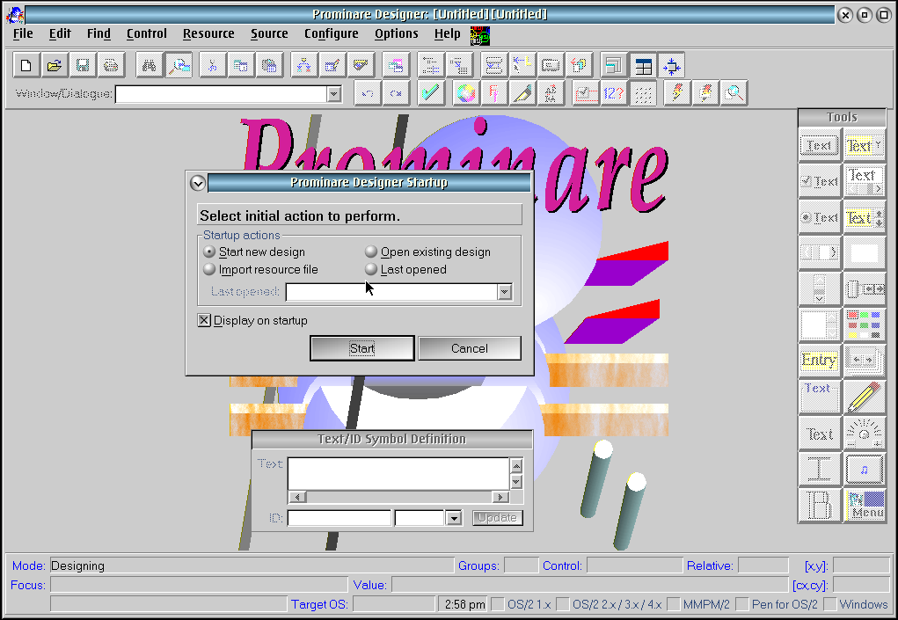Select the drop-down combo Text tool in Tools
Viewport: 898px width, 620px height.
(x=865, y=145)
